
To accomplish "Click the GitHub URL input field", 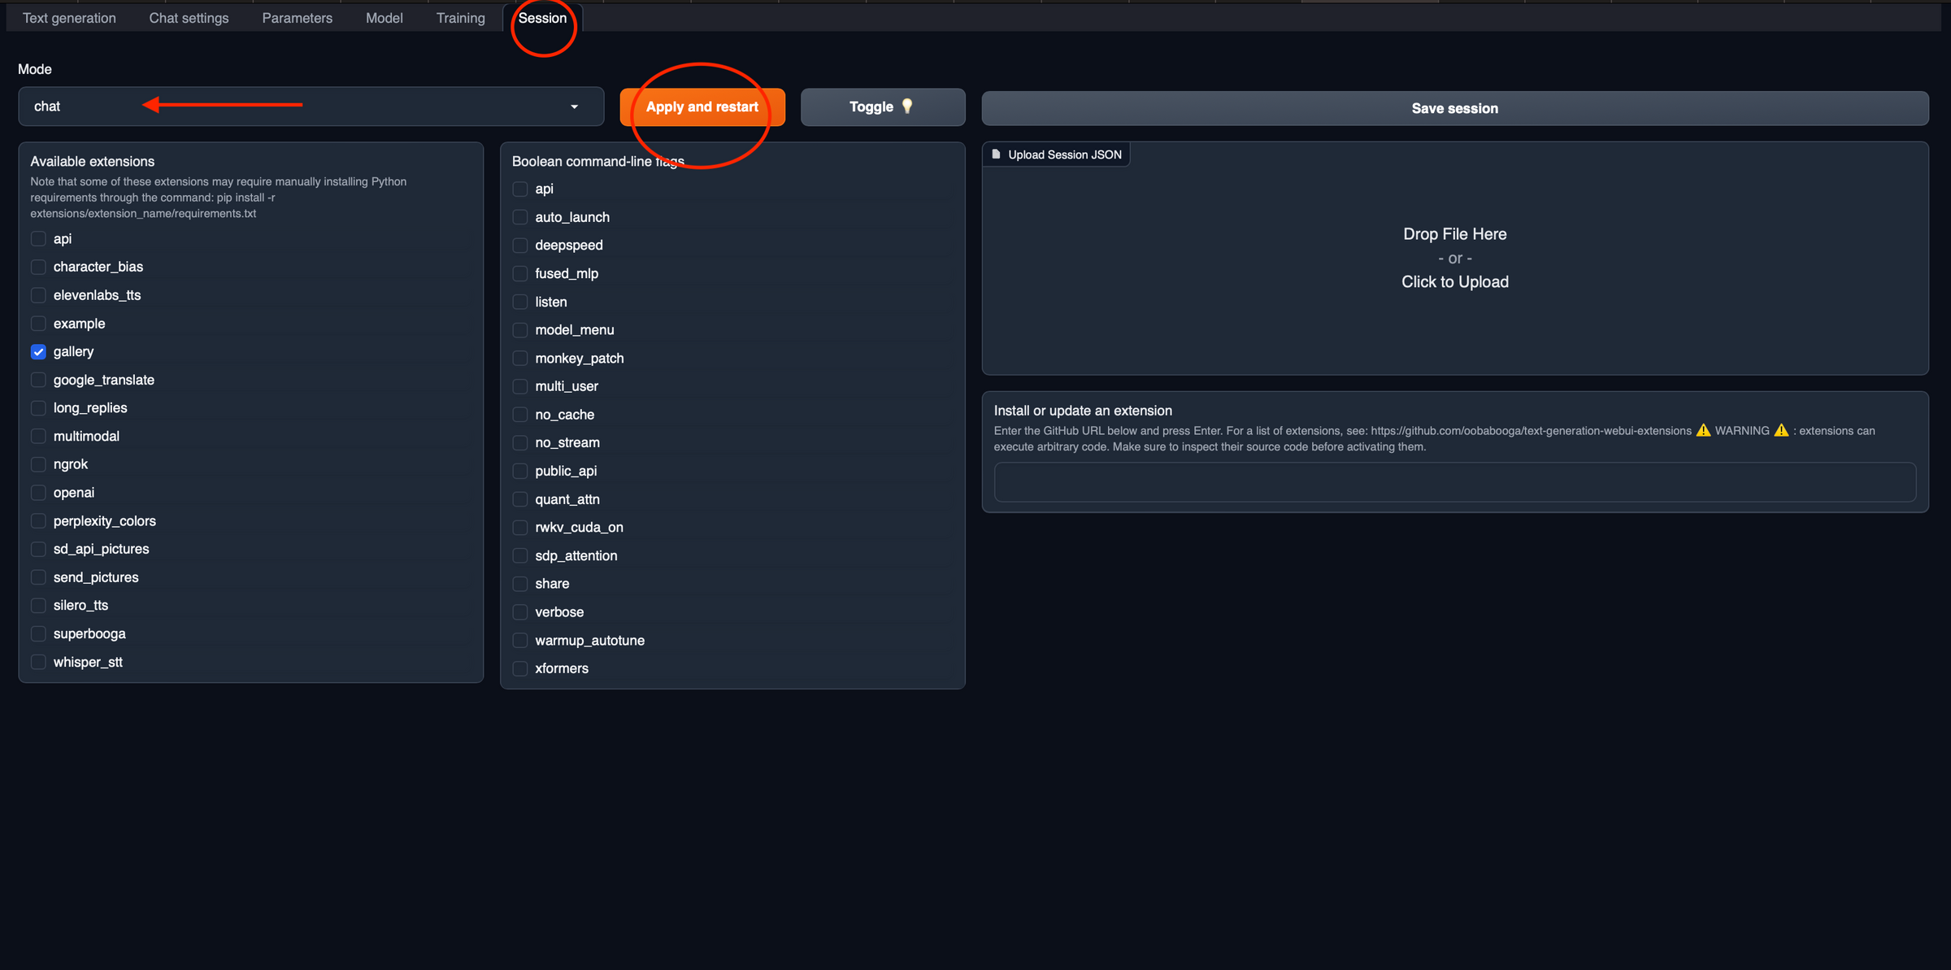I will (1454, 481).
